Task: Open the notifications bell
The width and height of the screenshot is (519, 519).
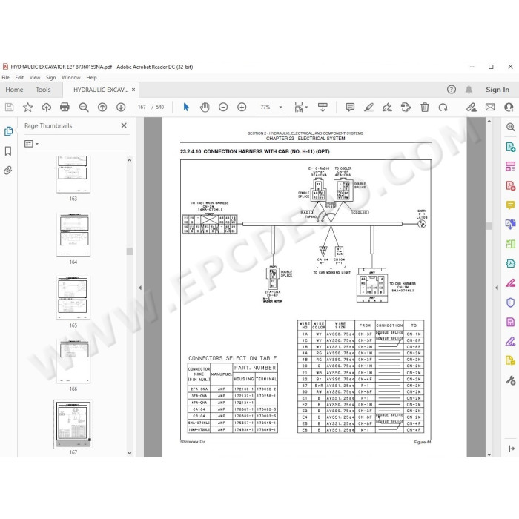Action: pos(469,90)
